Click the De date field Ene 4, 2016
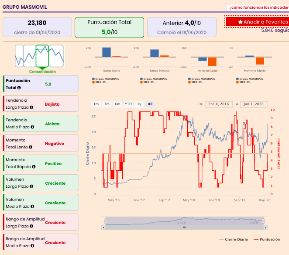The height and width of the screenshot is (255, 289). pos(219,104)
